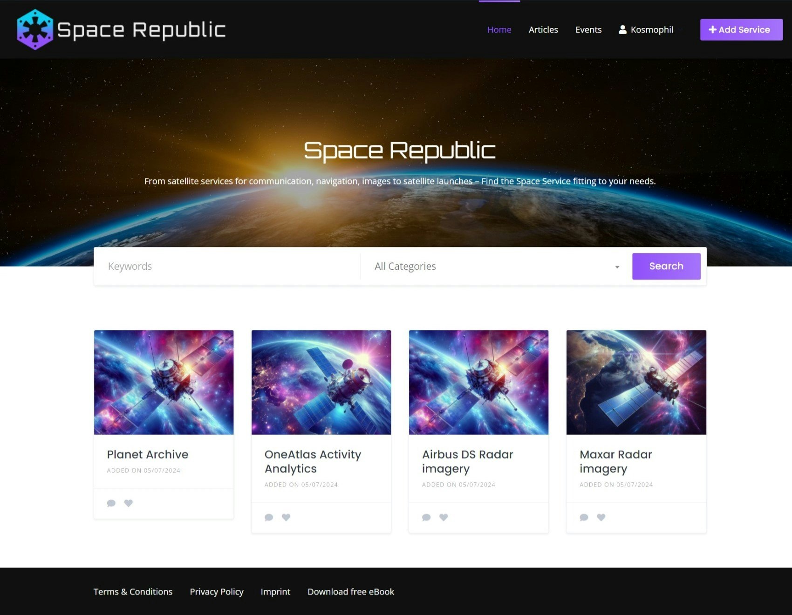Open the Imprint footer link
Image resolution: width=792 pixels, height=615 pixels.
pos(275,592)
